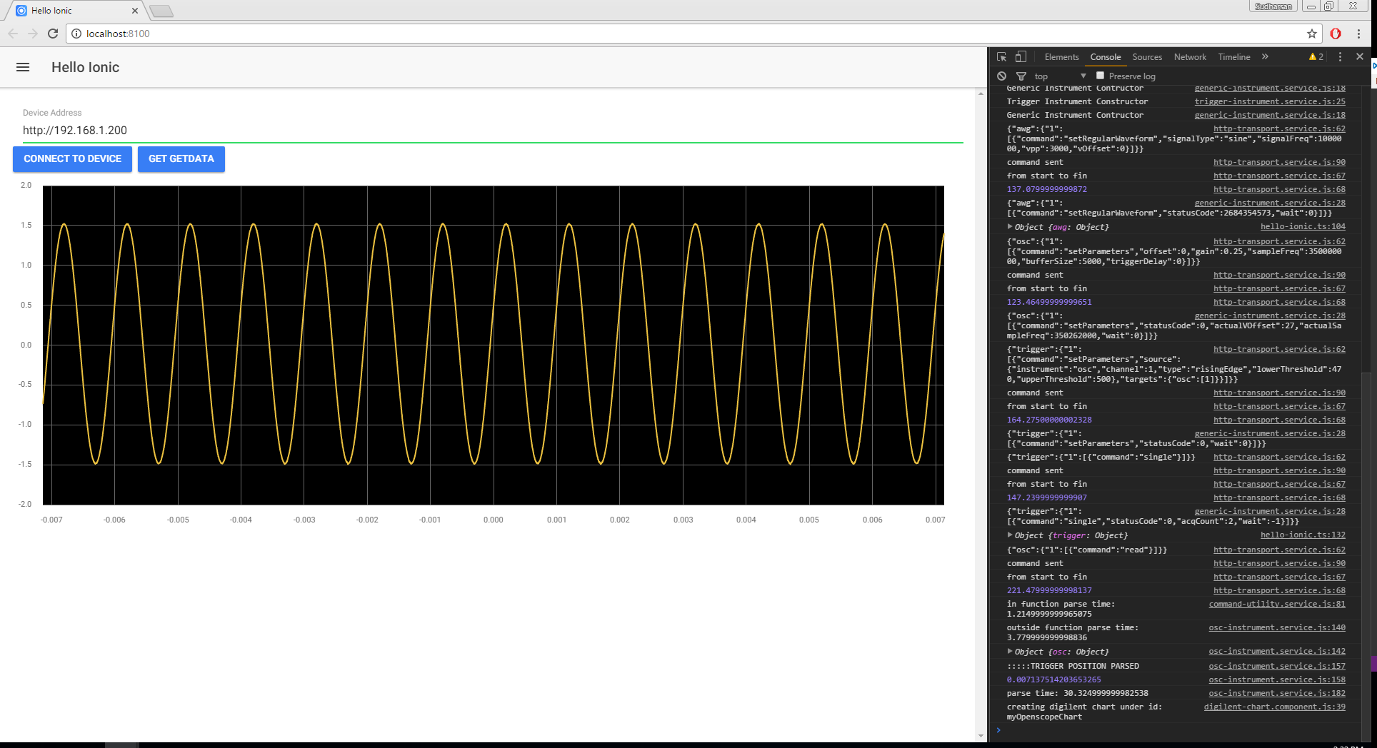Focus the Device Address input field
This screenshot has width=1377, height=748.
(x=493, y=131)
